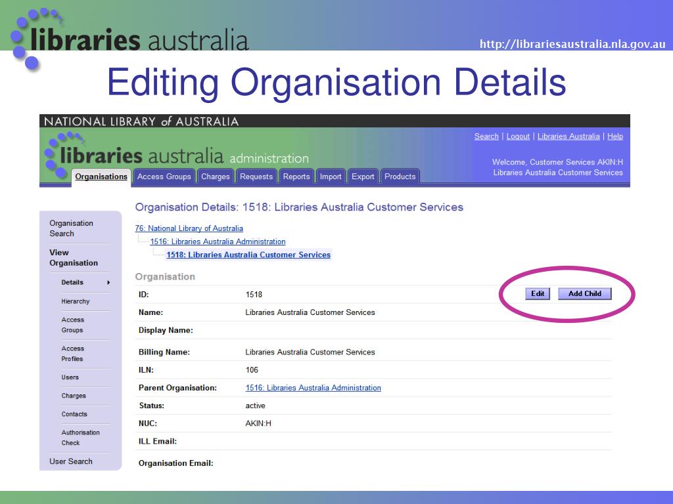The width and height of the screenshot is (673, 504).
Task: Select the Requests tab
Action: point(256,177)
